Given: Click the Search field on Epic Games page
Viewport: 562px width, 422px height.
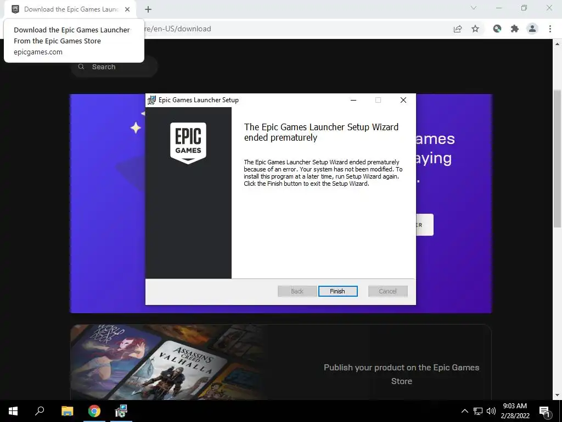Looking at the screenshot, I should pyautogui.click(x=114, y=66).
